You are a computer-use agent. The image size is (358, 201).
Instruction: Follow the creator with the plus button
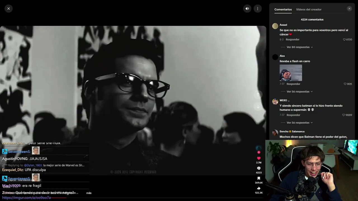[259, 152]
